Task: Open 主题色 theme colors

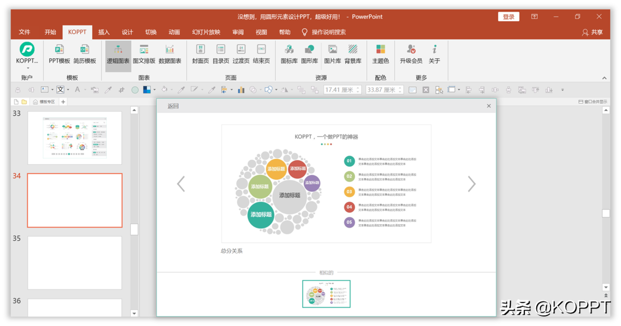Action: pyautogui.click(x=381, y=54)
